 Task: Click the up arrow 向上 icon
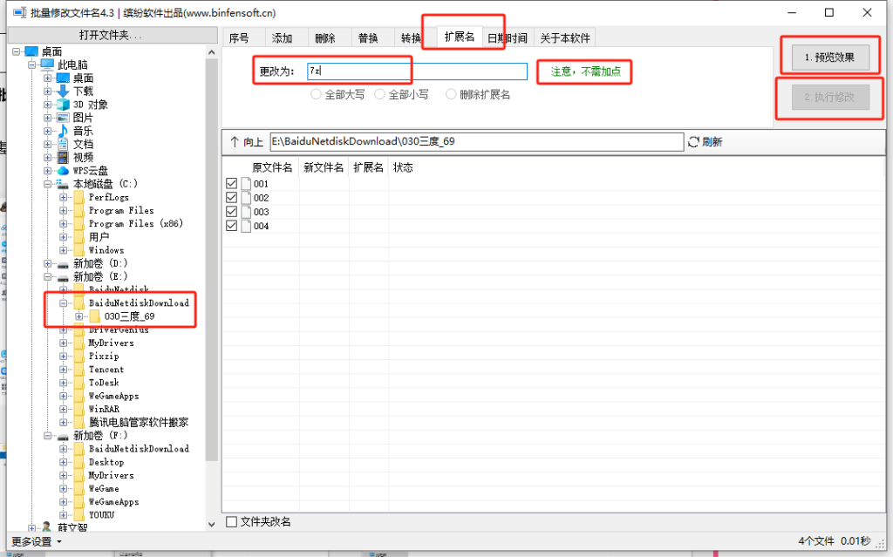point(234,142)
